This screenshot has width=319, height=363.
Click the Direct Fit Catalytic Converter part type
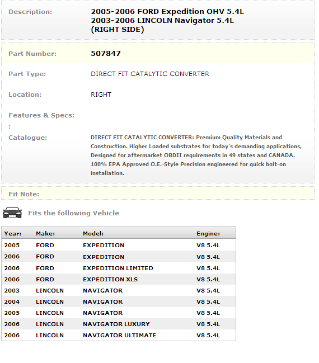[150, 74]
